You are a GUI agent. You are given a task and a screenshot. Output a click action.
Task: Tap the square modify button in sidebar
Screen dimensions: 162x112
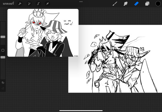point(3,50)
